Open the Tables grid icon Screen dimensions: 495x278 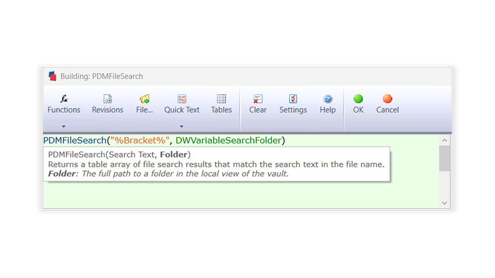(x=221, y=99)
